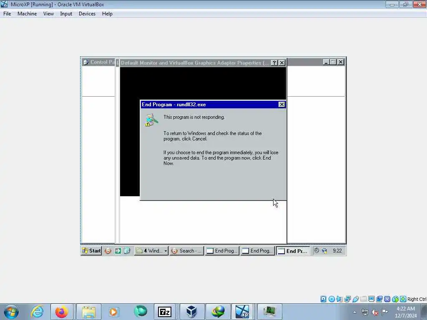The height and width of the screenshot is (320, 427).
Task: Activate the bold 'End Pr...' taskbar button
Action: pos(293,250)
